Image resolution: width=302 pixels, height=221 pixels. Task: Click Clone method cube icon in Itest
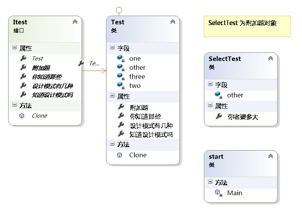tap(22, 116)
